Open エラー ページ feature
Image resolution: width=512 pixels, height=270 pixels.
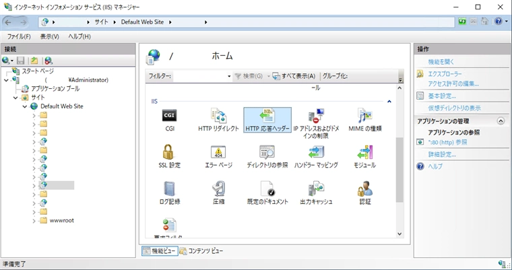click(218, 156)
